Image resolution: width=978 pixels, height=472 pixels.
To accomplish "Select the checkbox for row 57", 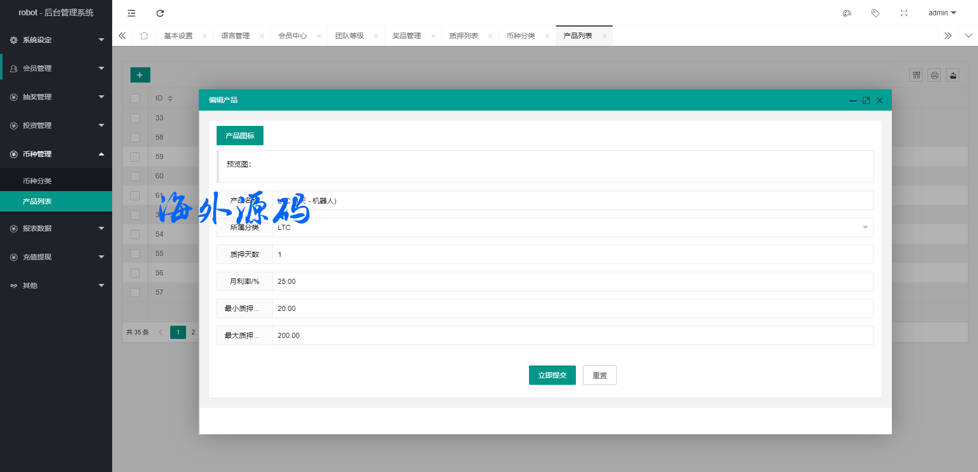I will [135, 293].
